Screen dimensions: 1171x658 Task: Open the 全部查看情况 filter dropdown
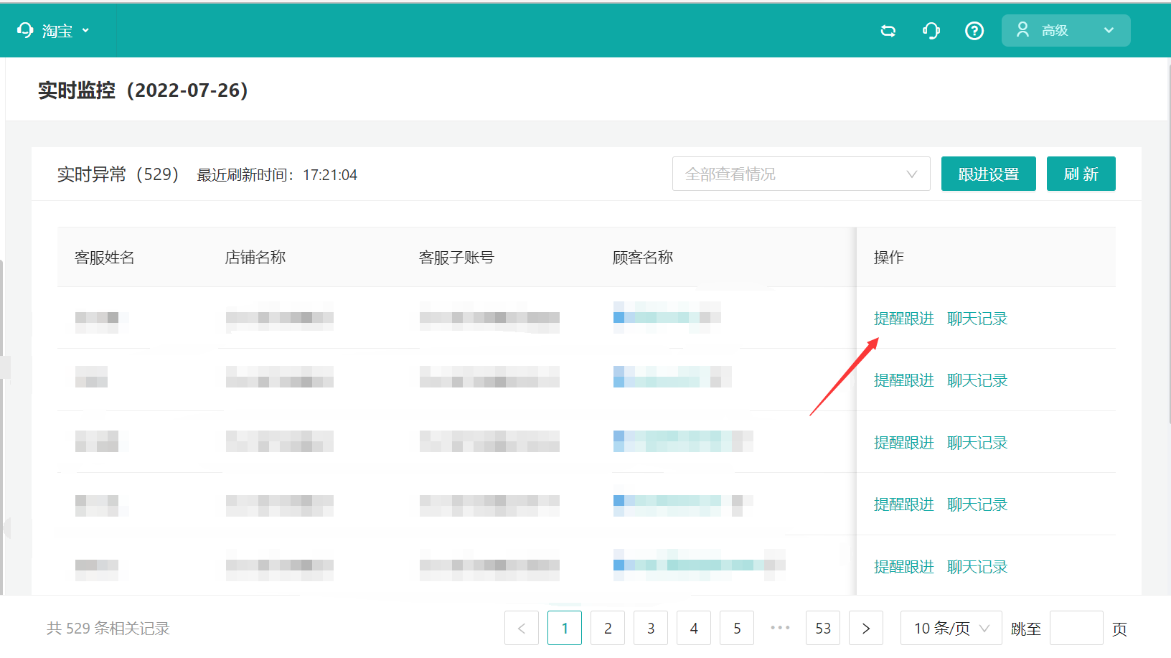[x=801, y=174]
